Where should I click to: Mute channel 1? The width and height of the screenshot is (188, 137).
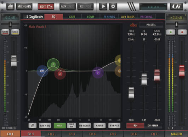pos(5,32)
